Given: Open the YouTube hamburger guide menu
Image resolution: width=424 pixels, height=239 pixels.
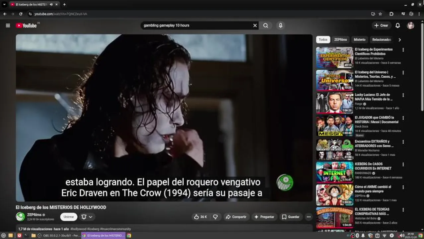Looking at the screenshot, I should point(8,26).
